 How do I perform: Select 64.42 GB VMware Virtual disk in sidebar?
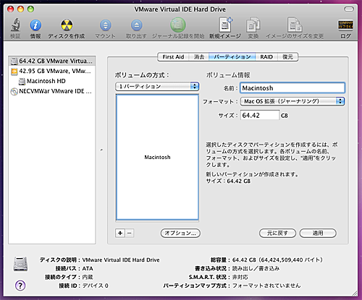coord(52,61)
